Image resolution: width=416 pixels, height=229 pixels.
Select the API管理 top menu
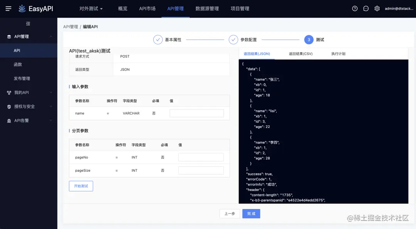pos(175,8)
